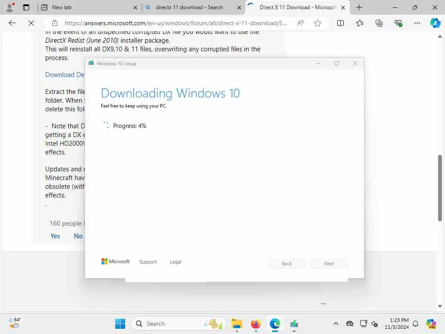Click Windows 10 Setup title icon
This screenshot has width=445, height=334.
click(91, 63)
